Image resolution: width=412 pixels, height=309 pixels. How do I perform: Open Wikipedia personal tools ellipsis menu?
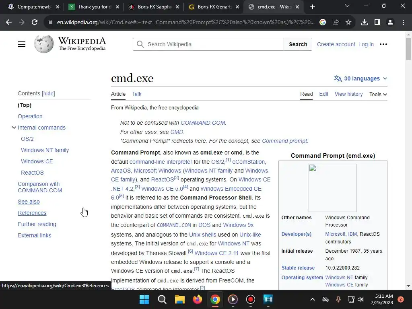click(383, 44)
